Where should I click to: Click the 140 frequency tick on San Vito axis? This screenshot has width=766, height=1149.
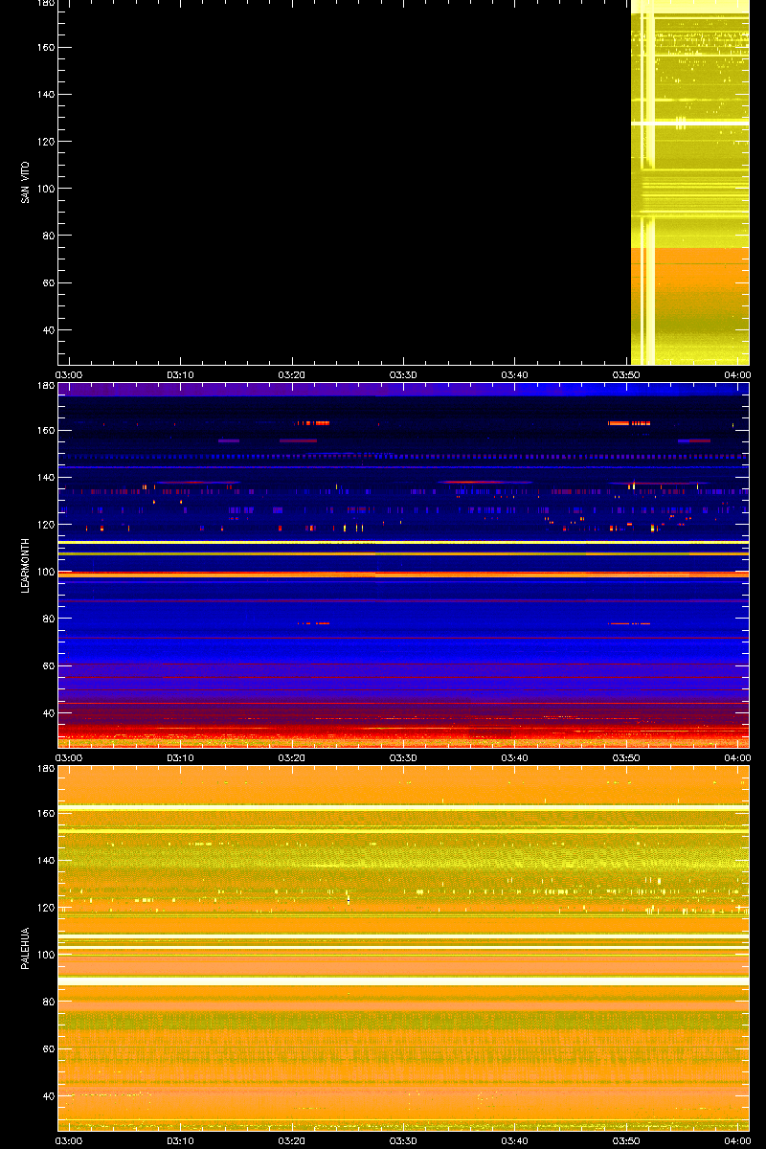(x=44, y=95)
